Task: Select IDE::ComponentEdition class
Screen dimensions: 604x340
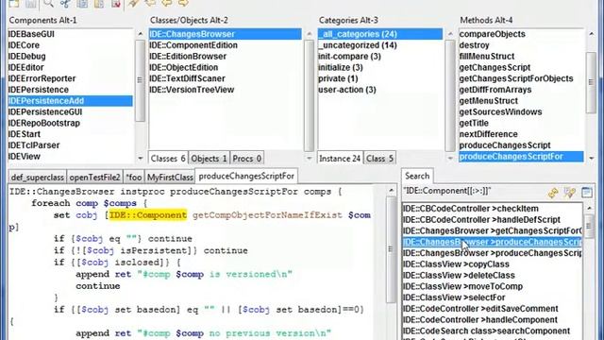Action: pyautogui.click(x=226, y=45)
